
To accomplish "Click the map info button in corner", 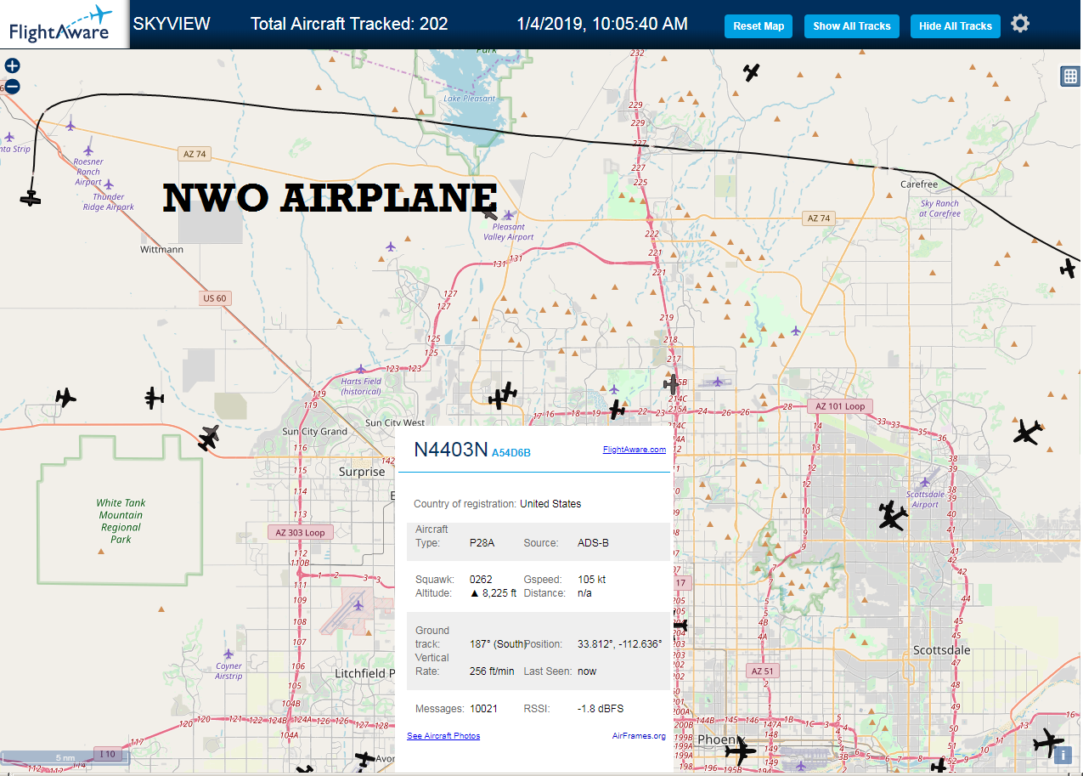I will pos(1062,754).
